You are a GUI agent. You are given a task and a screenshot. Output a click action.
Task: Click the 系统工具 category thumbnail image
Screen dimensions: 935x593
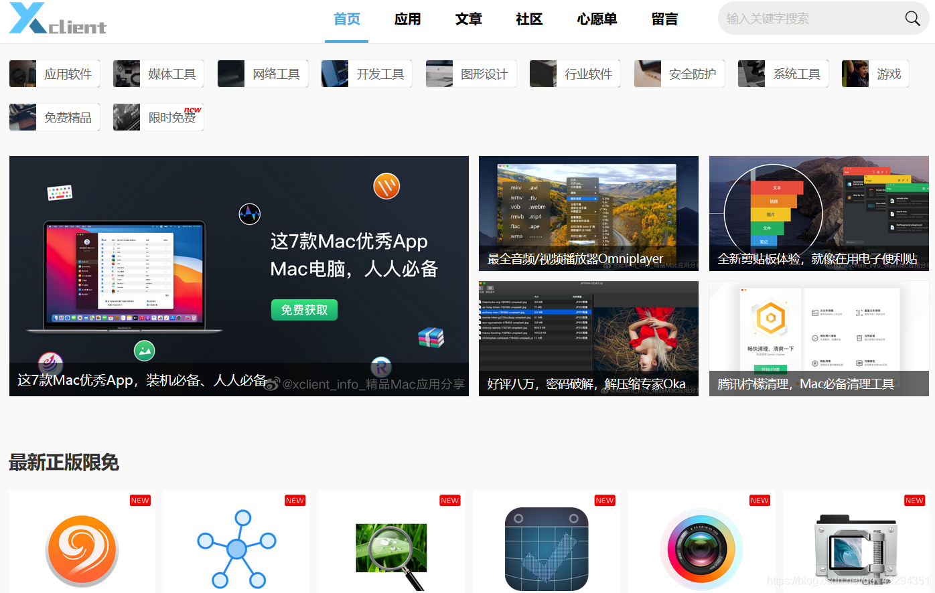tap(751, 74)
